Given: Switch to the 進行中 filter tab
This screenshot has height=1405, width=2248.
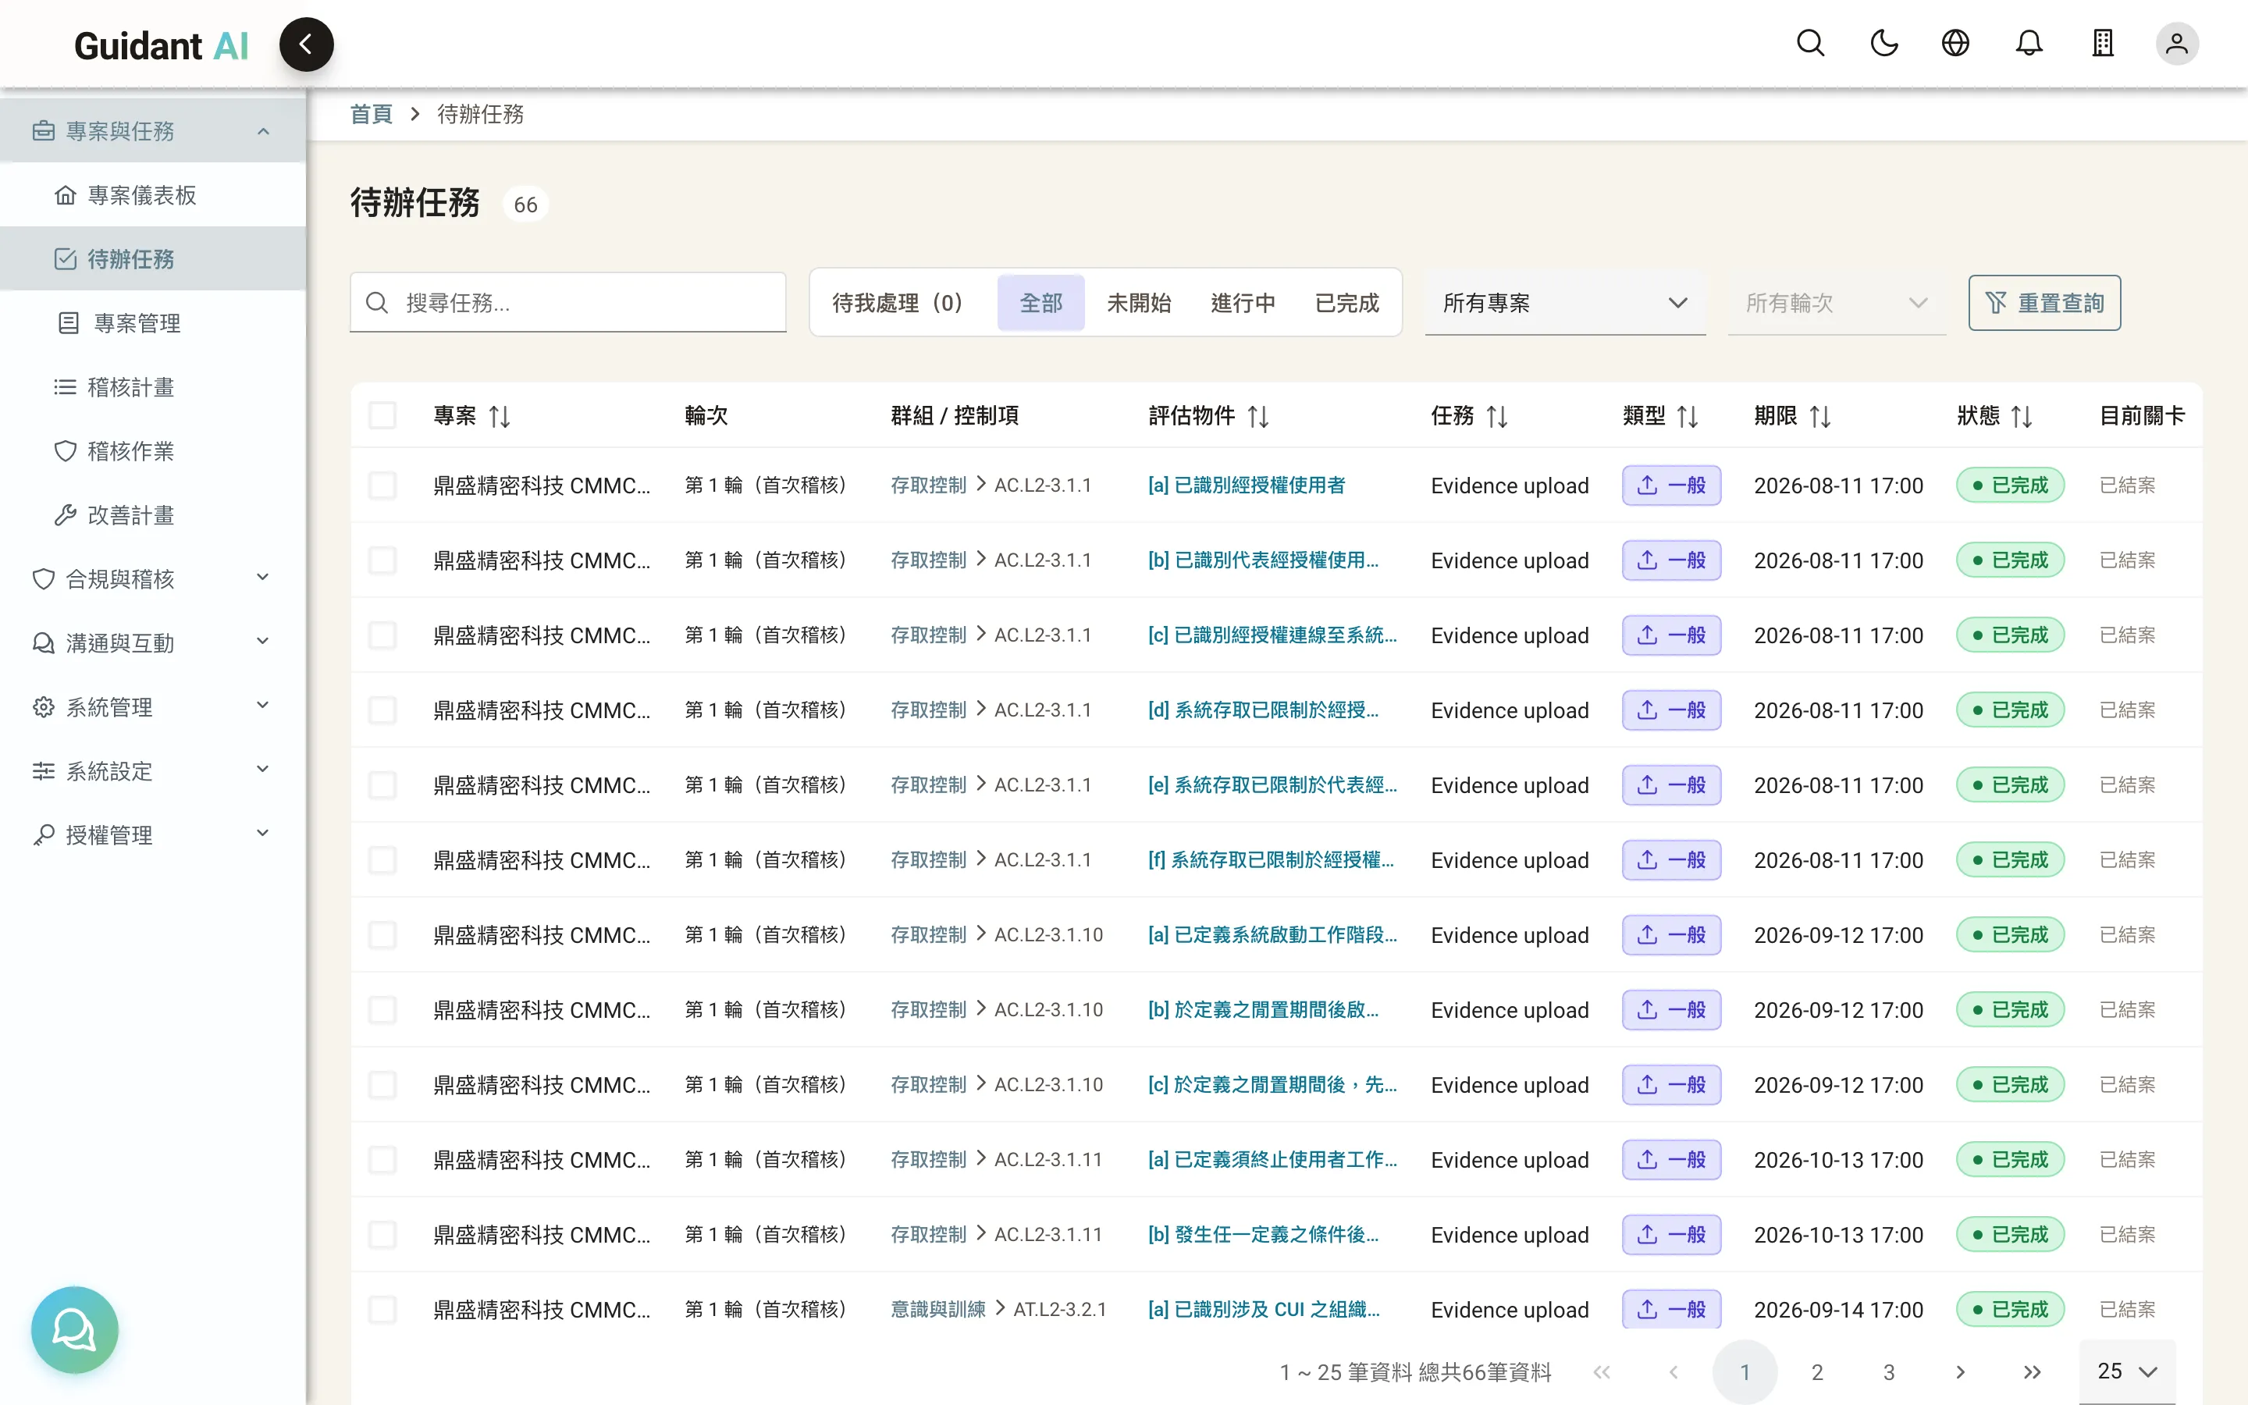Looking at the screenshot, I should pos(1242,303).
